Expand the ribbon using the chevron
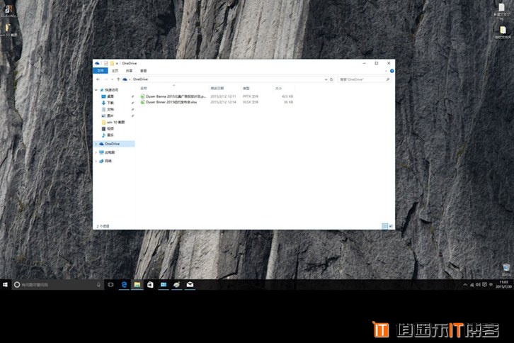This screenshot has height=343, width=514. pyautogui.click(x=386, y=71)
